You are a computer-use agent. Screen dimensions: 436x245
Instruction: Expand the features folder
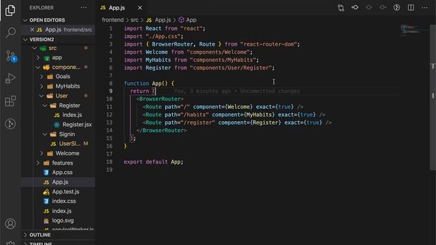click(63, 163)
